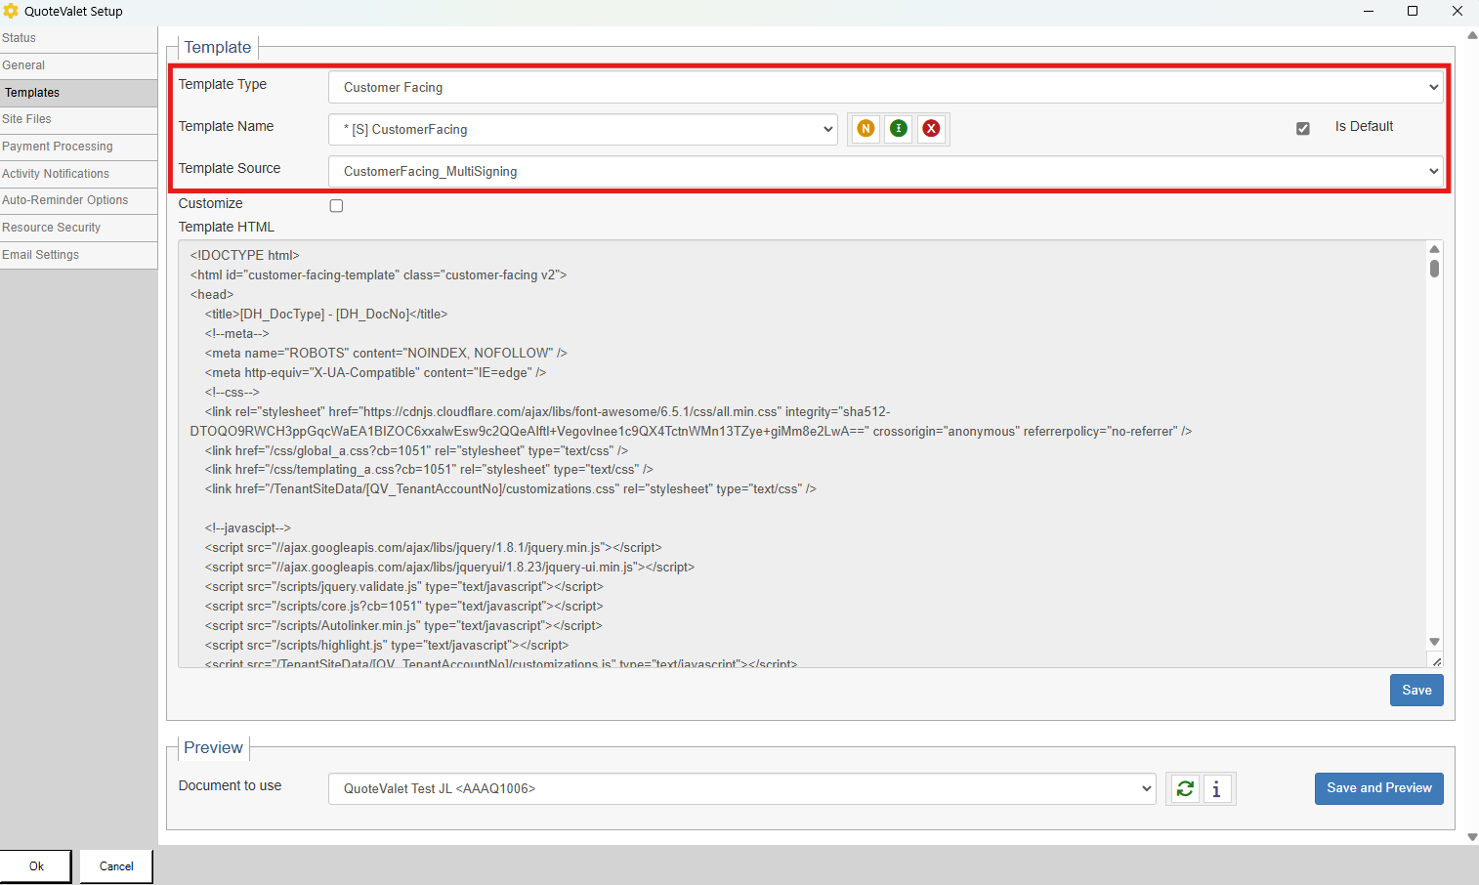The width and height of the screenshot is (1479, 885).
Task: Click the "<head>" line in Template HTML
Action: (212, 295)
